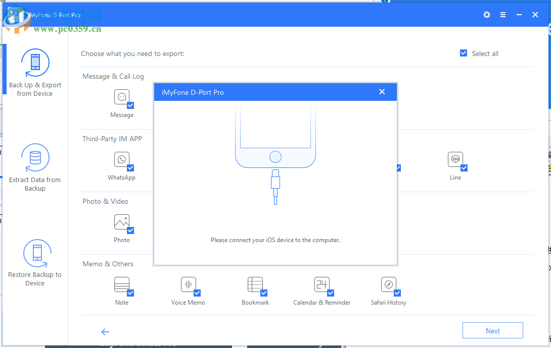551x348 pixels.
Task: Click the Voice Memo label
Action: click(x=189, y=303)
